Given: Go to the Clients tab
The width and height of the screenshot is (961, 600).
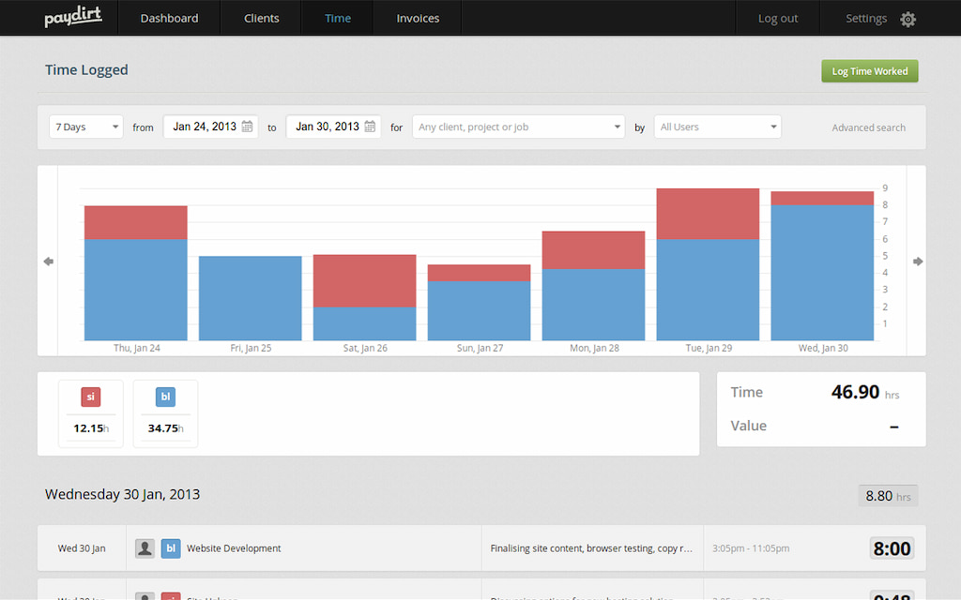Looking at the screenshot, I should point(262,19).
